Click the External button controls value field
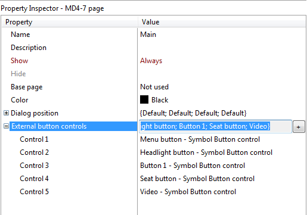Viewport: 307px width, 215px height. pos(215,126)
